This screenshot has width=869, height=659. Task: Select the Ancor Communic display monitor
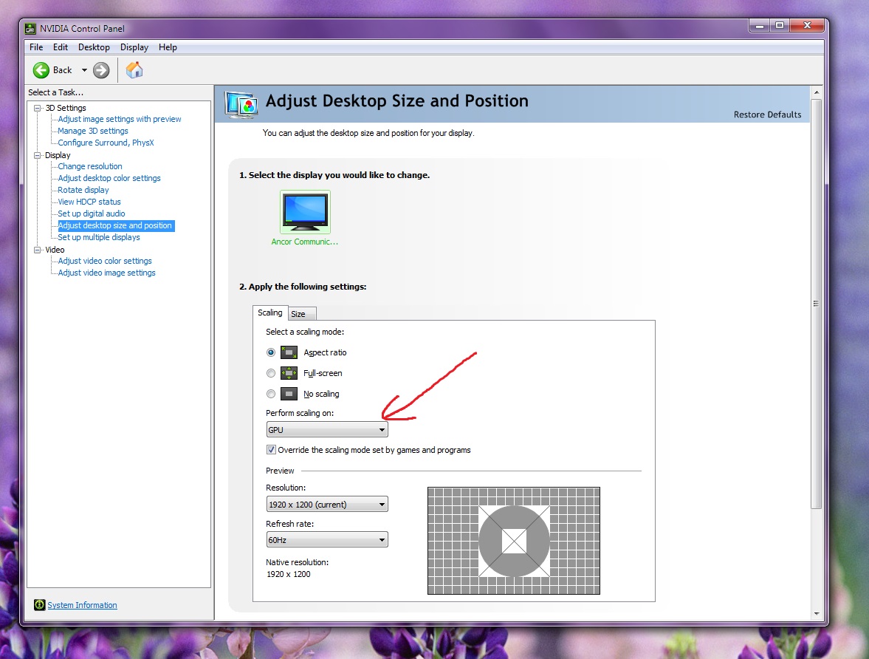click(306, 212)
